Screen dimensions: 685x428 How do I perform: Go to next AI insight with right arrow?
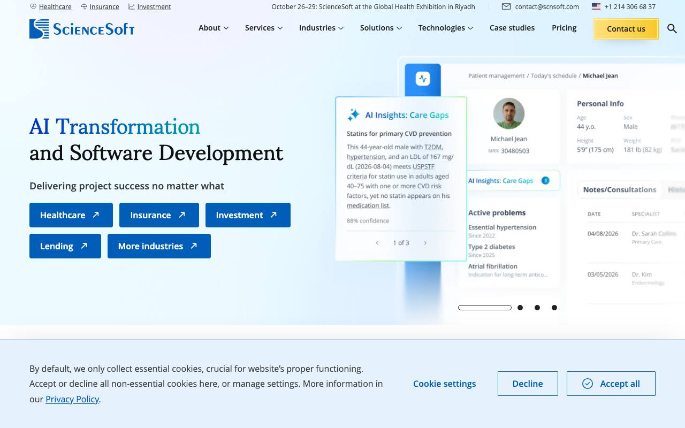(425, 243)
